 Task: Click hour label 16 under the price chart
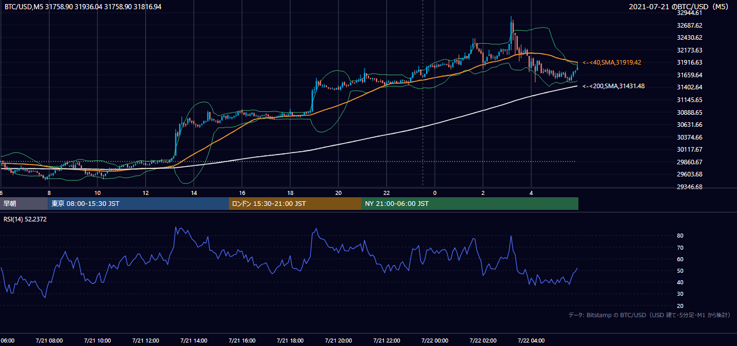[x=242, y=193]
